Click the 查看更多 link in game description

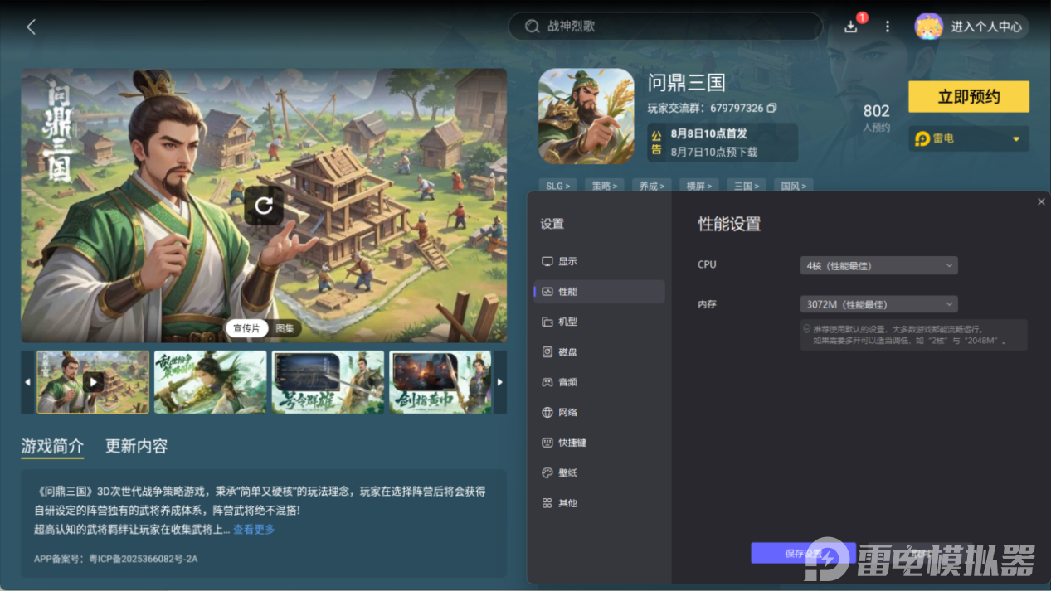coord(253,529)
